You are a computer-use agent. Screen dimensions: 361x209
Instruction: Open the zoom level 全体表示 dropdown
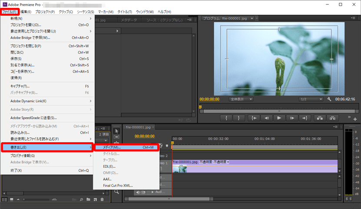[241, 99]
